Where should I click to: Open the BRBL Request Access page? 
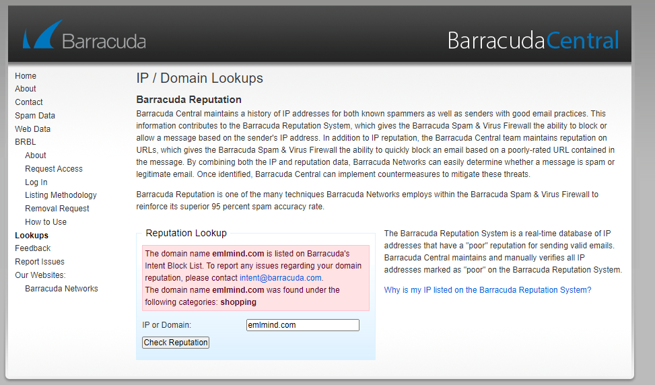click(x=54, y=169)
